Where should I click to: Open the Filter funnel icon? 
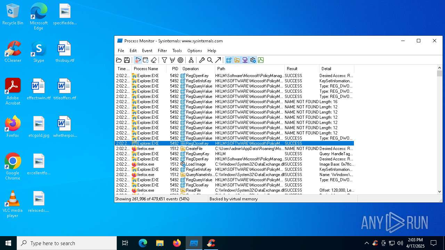(x=164, y=60)
